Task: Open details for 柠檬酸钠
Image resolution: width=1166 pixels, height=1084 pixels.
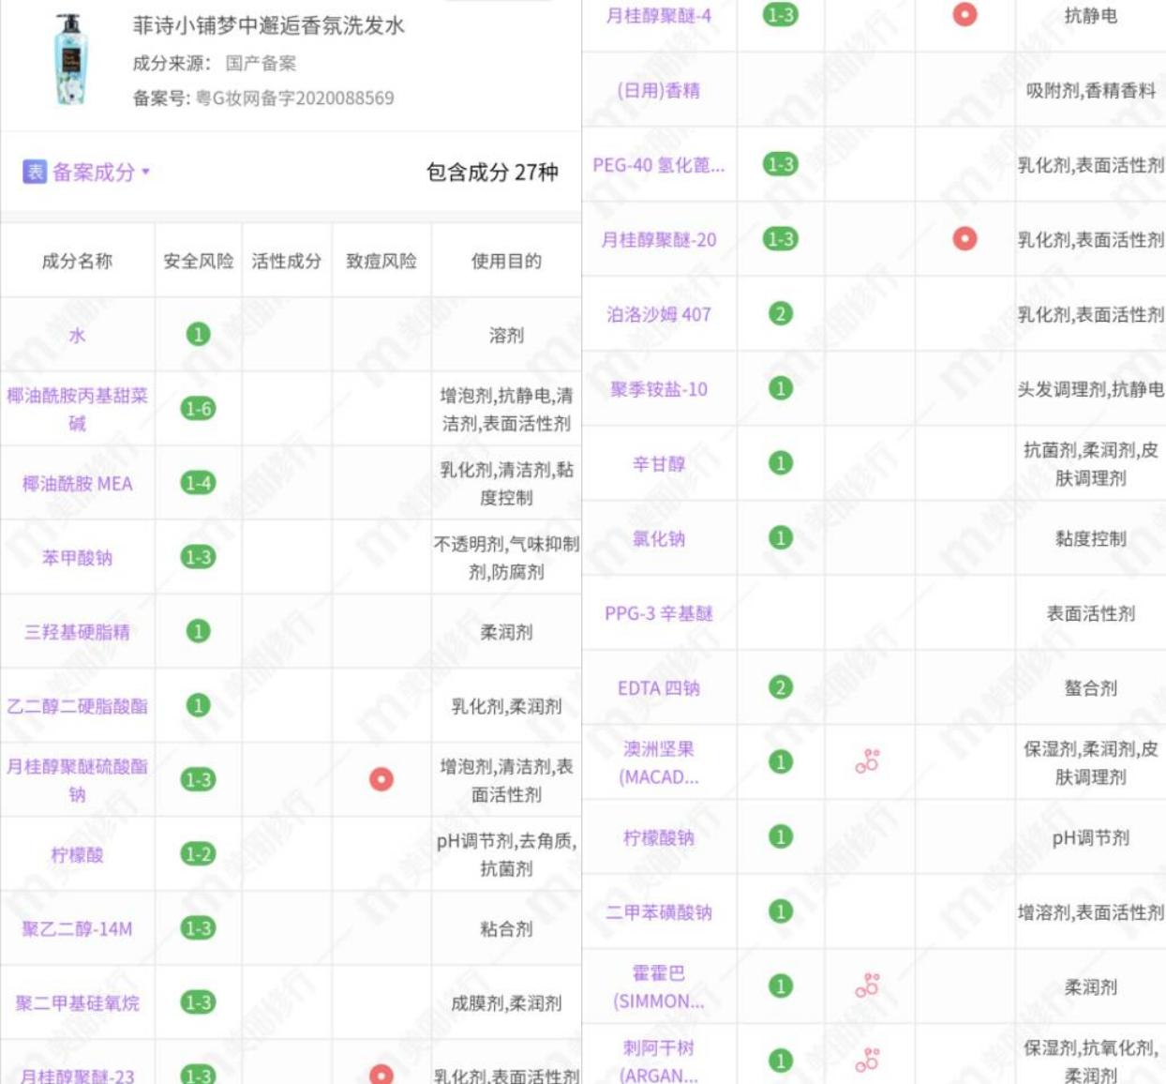Action: point(660,838)
